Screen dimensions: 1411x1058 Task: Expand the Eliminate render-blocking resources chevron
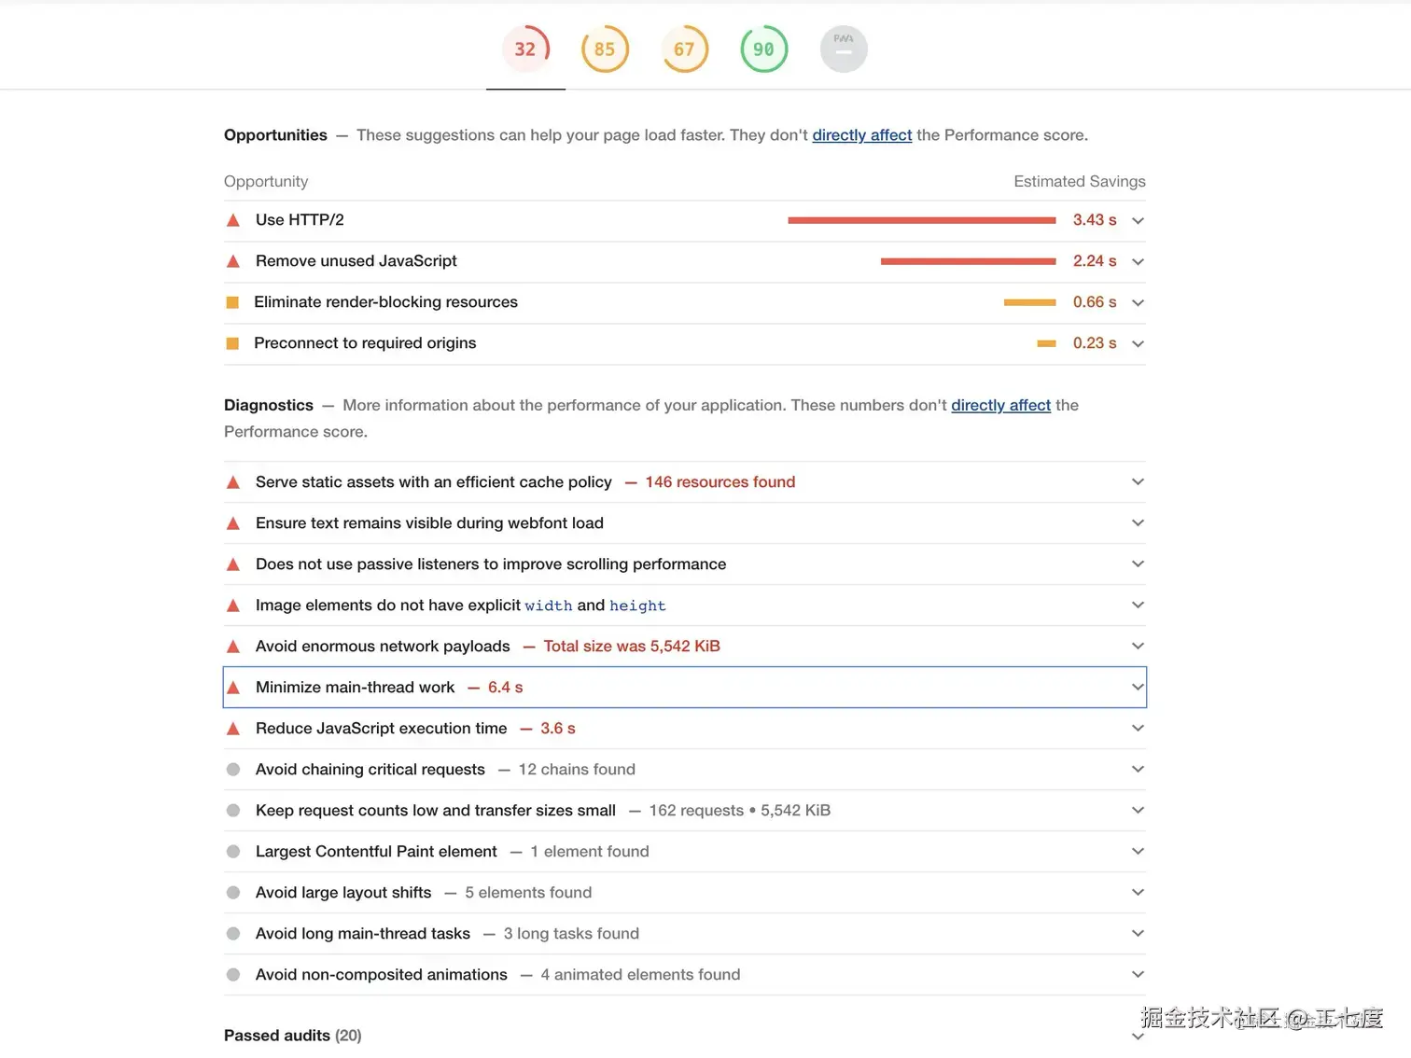pyautogui.click(x=1138, y=303)
